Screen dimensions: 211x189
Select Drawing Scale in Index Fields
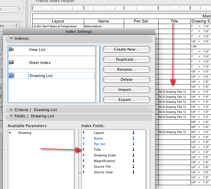(x=105, y=155)
